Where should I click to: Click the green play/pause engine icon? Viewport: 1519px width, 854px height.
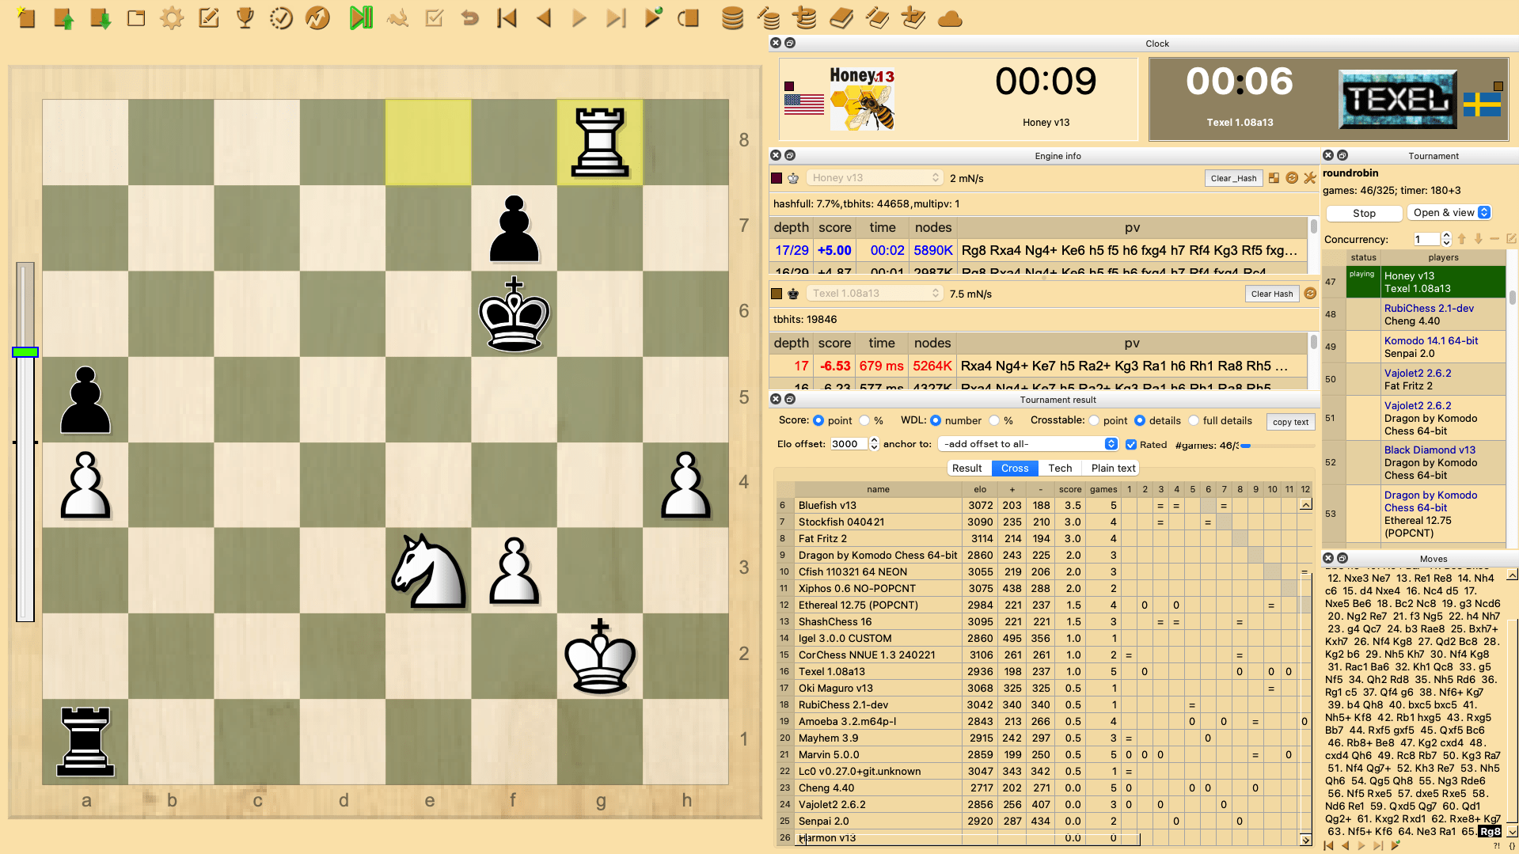pos(361,17)
